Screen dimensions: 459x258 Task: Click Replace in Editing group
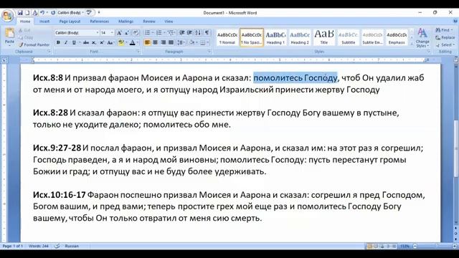pos(445,37)
